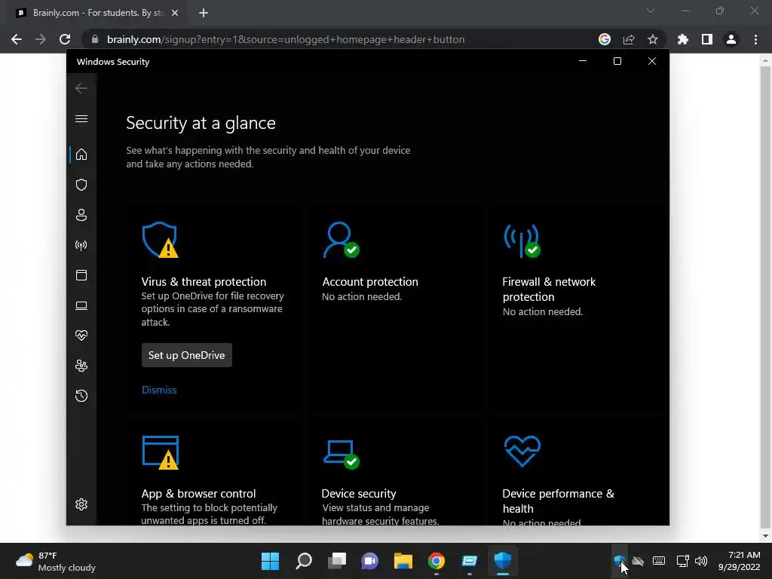Dismiss the OneDrive recommendation
The image size is (772, 579).
159,390
